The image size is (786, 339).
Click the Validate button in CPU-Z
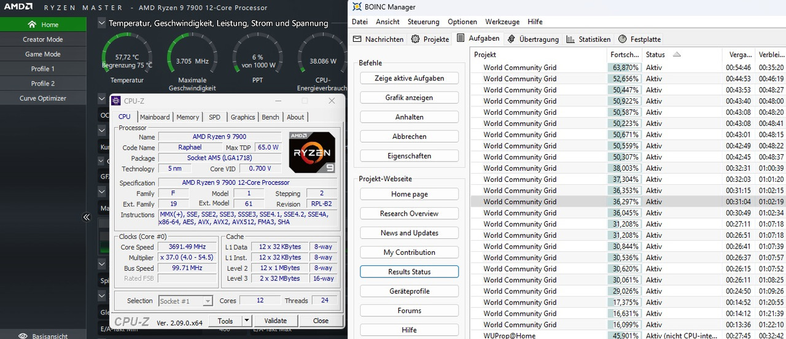click(x=275, y=321)
